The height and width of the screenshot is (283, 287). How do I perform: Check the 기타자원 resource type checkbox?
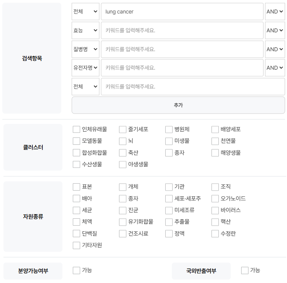click(76, 245)
